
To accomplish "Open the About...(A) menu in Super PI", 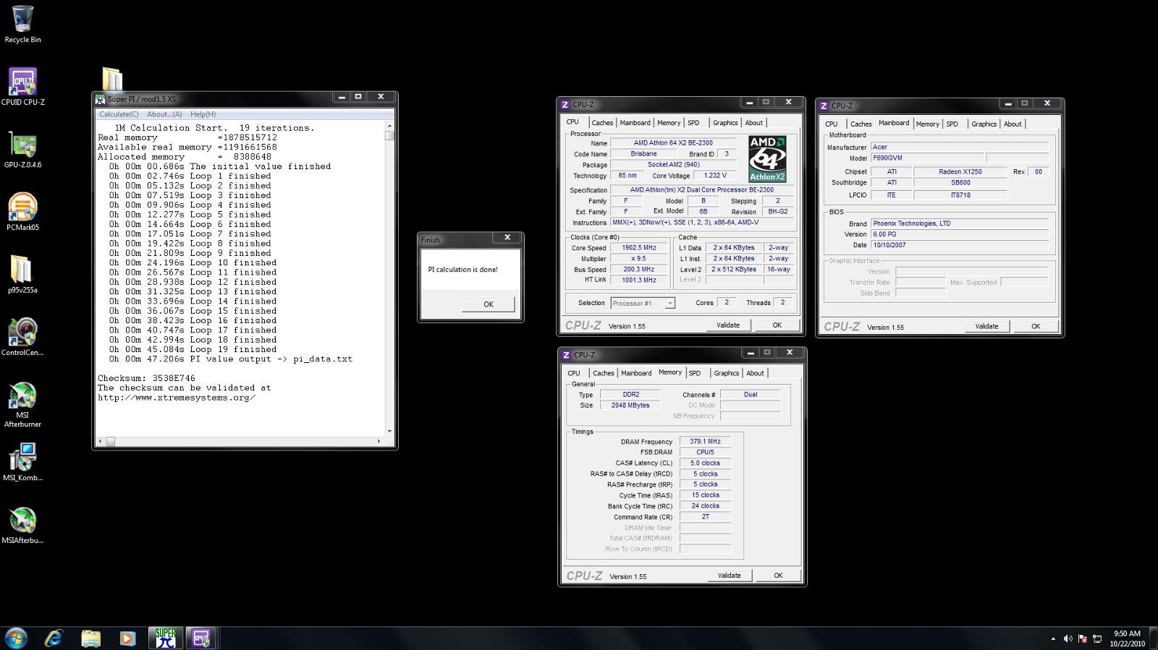I will pyautogui.click(x=164, y=114).
